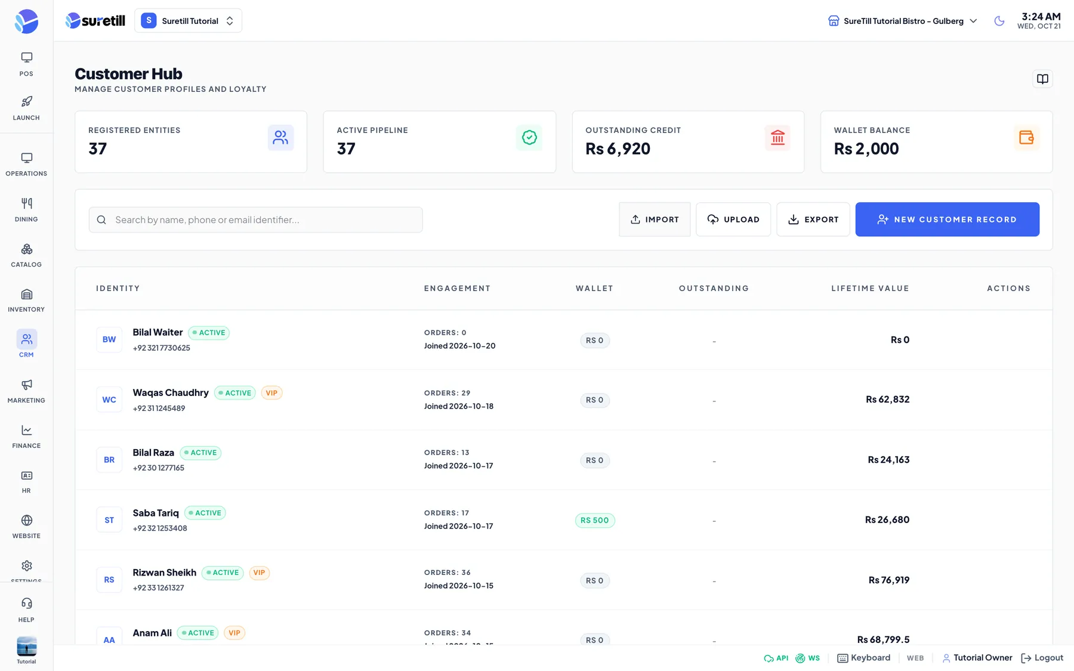Select customer Waqas Chaudhry
Image resolution: width=1074 pixels, height=671 pixels.
pyautogui.click(x=171, y=392)
